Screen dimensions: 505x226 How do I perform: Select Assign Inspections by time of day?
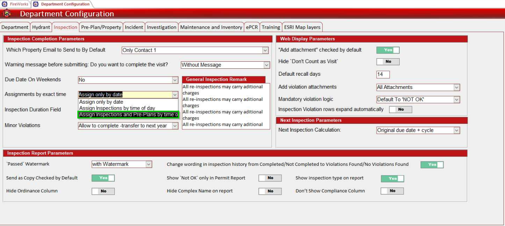[117, 108]
